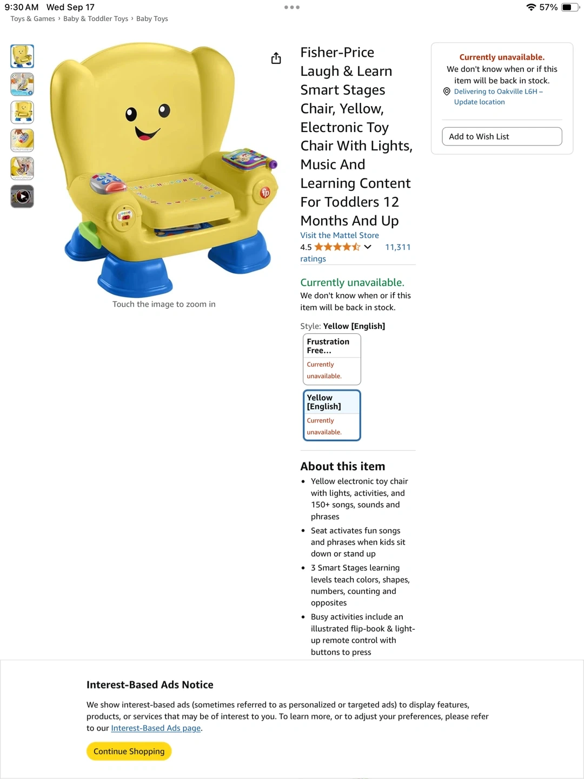Select the Yellow [English] style option
Screen dimensions: 584x779
click(x=331, y=415)
